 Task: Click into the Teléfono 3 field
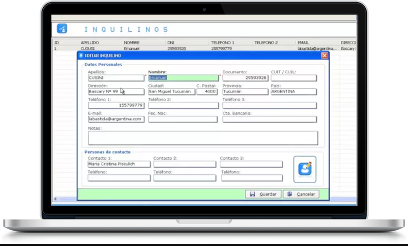coord(269,105)
